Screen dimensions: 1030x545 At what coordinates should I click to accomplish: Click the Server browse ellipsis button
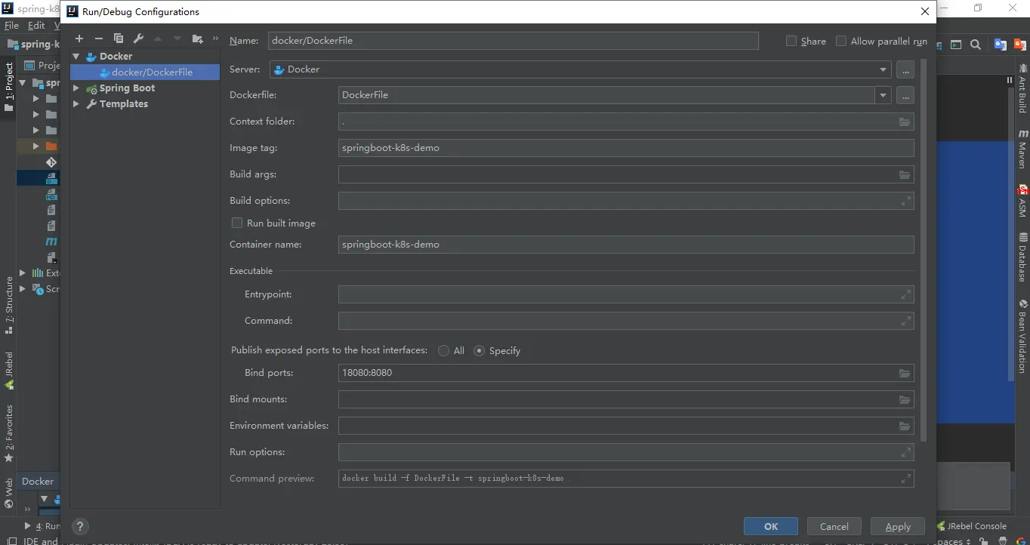pyautogui.click(x=905, y=69)
